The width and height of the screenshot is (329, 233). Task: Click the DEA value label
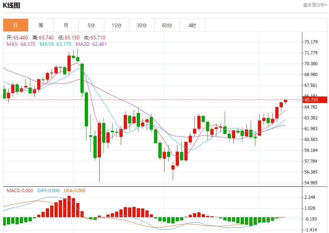click(x=75, y=190)
